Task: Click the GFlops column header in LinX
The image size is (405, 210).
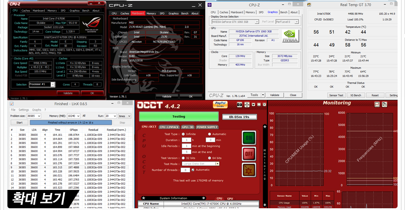Action: point(74,130)
